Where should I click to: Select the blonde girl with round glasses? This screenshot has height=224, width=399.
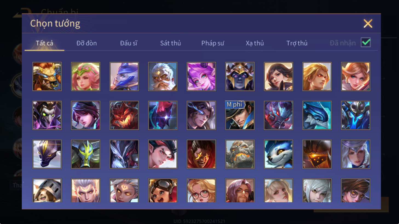point(201,190)
